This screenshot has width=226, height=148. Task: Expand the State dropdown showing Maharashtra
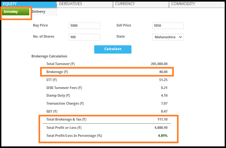pyautogui.click(x=168, y=37)
